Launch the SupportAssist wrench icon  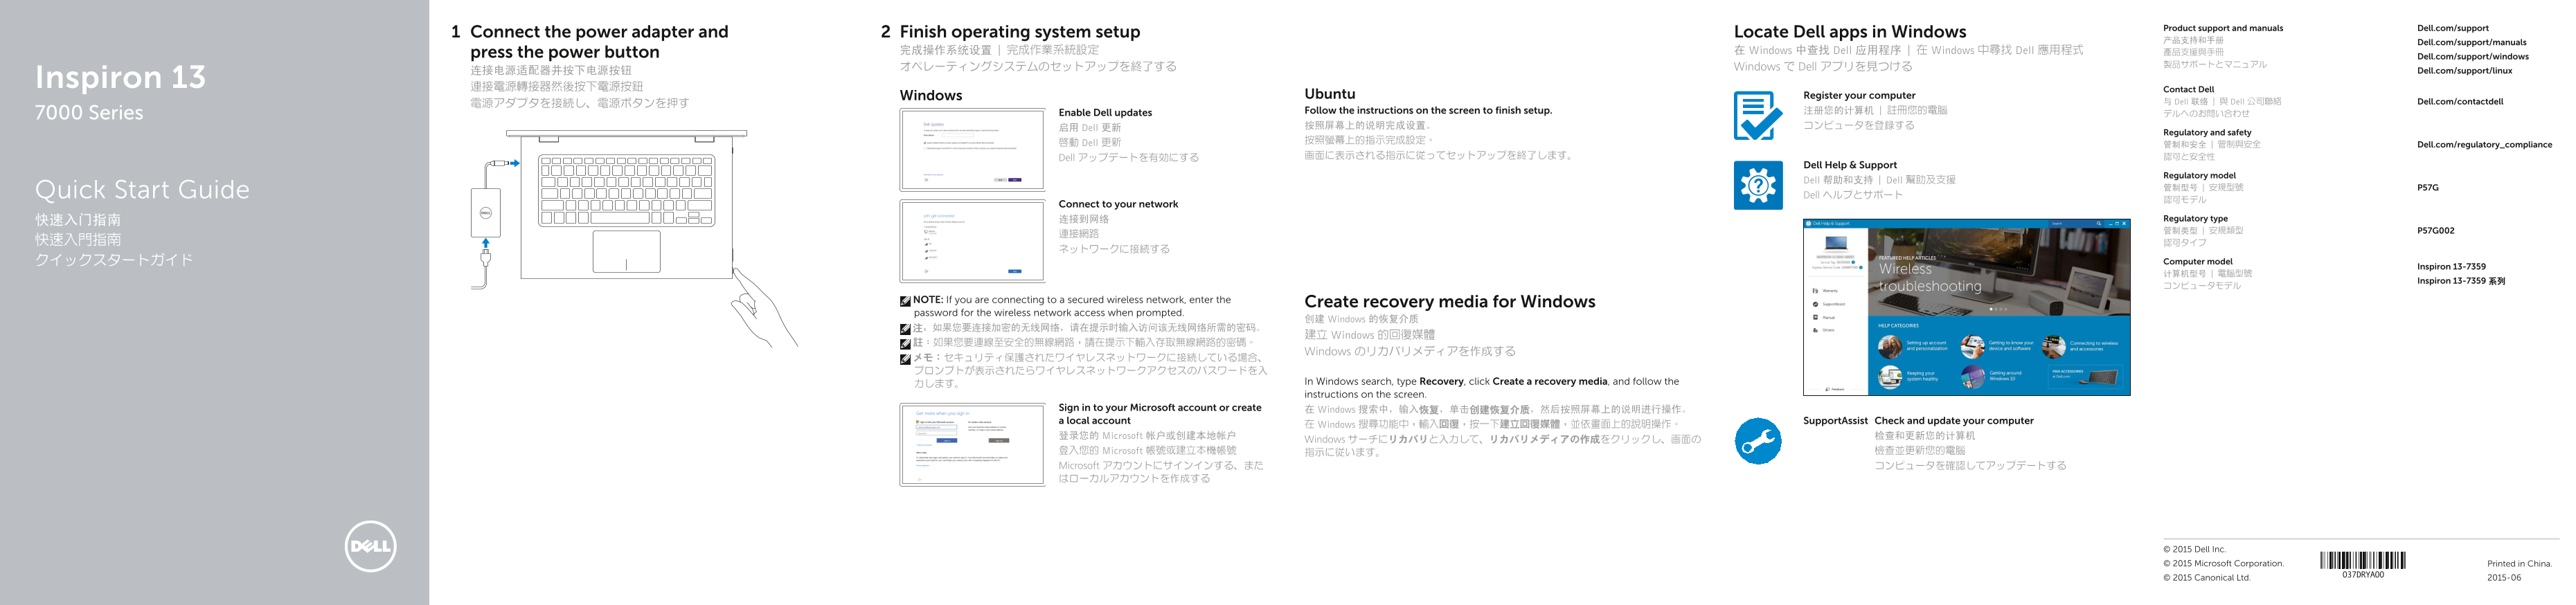point(1758,441)
